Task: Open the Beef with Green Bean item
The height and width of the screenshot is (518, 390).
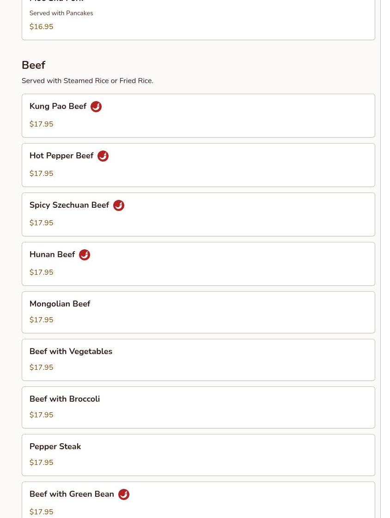Action: point(72,494)
